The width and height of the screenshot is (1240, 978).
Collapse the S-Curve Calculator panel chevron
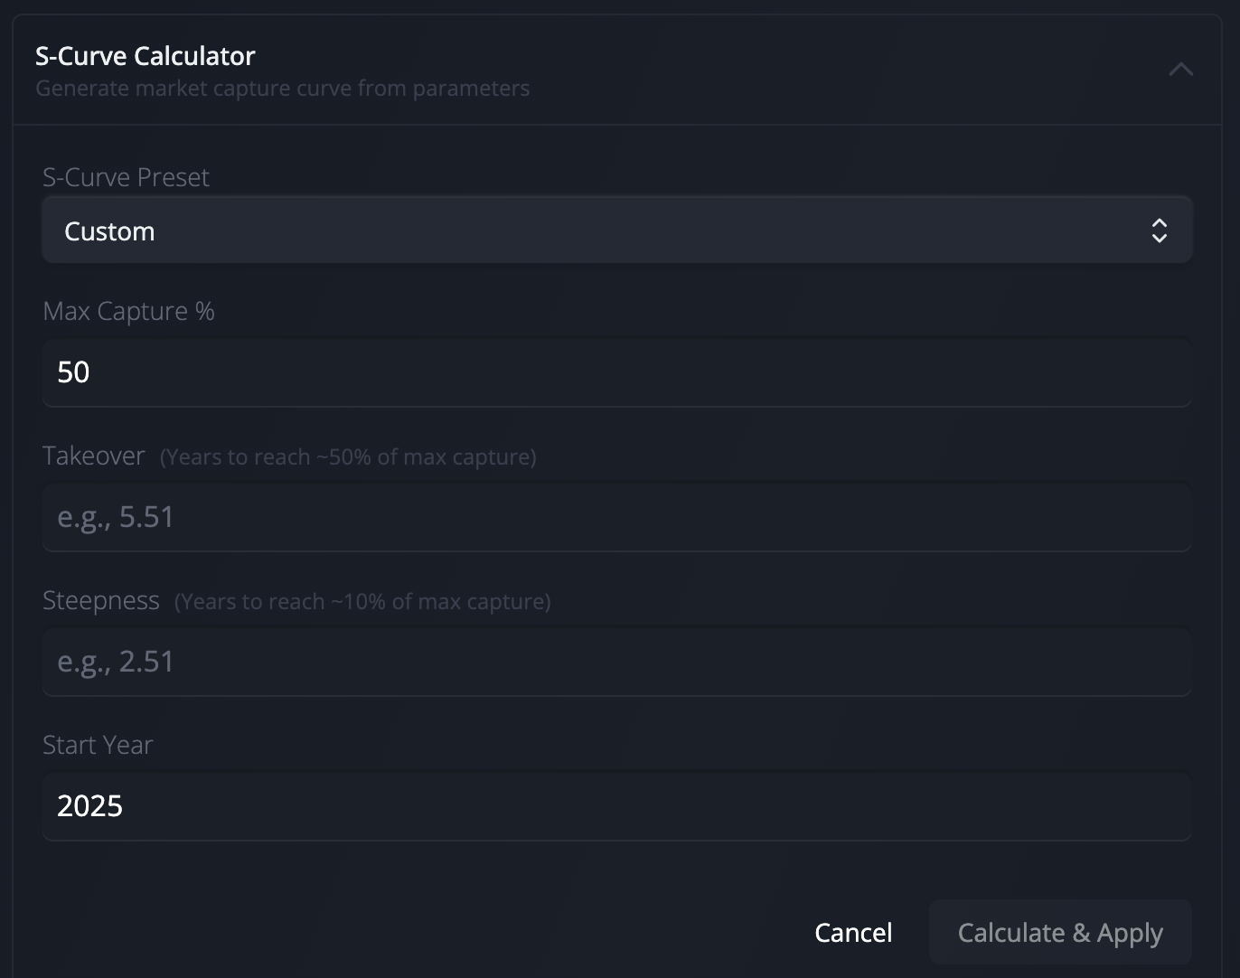pyautogui.click(x=1180, y=70)
